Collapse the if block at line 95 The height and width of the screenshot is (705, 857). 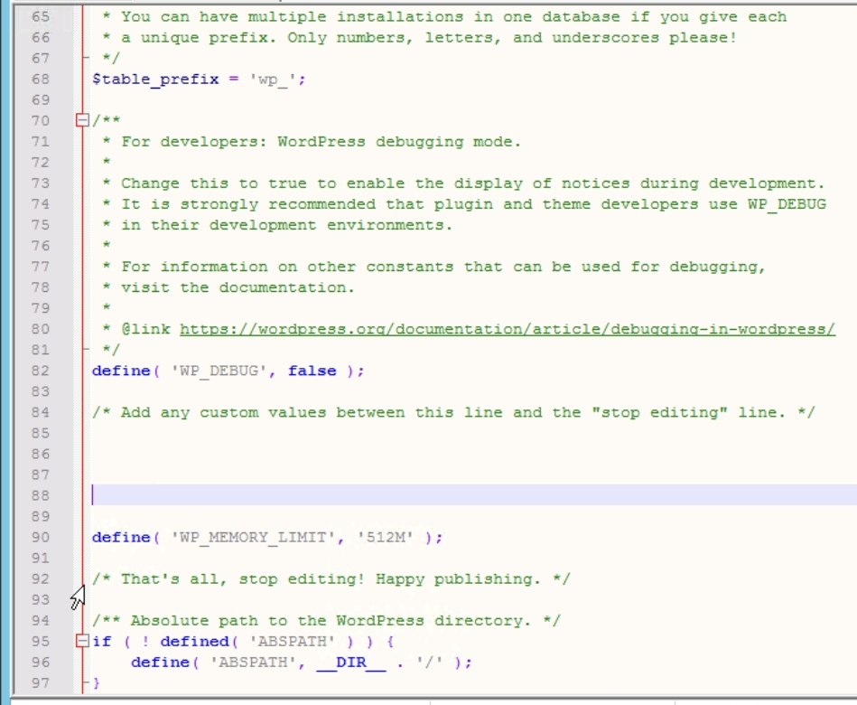pos(82,641)
